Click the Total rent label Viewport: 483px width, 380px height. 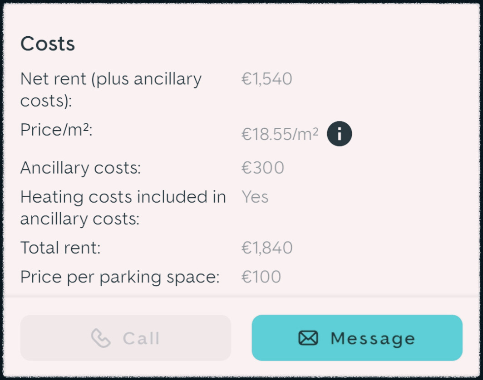point(60,248)
